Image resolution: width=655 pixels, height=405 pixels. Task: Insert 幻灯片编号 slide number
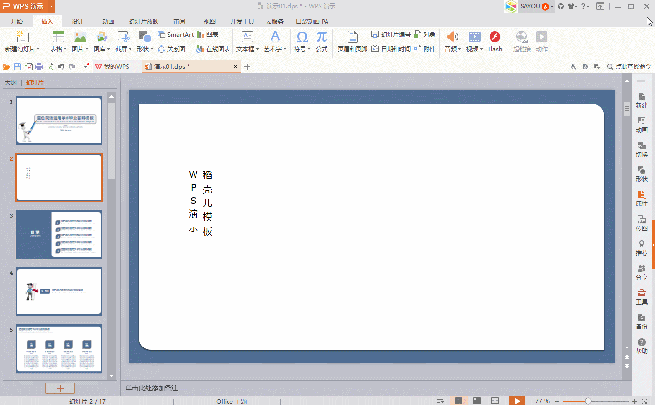(391, 34)
